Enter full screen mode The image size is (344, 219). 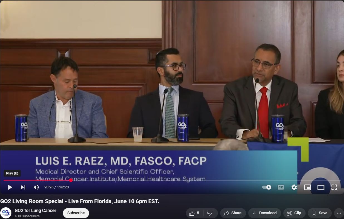(x=334, y=187)
